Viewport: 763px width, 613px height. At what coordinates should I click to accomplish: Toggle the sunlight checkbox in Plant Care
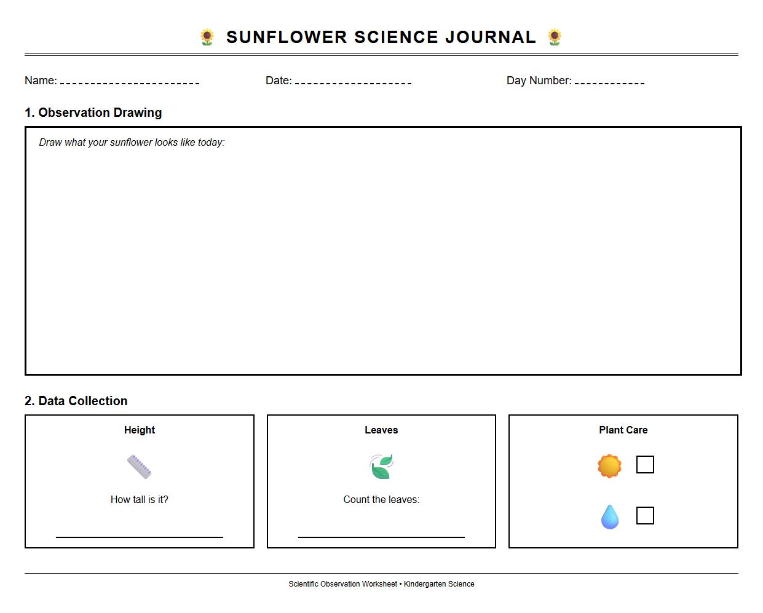(x=645, y=465)
